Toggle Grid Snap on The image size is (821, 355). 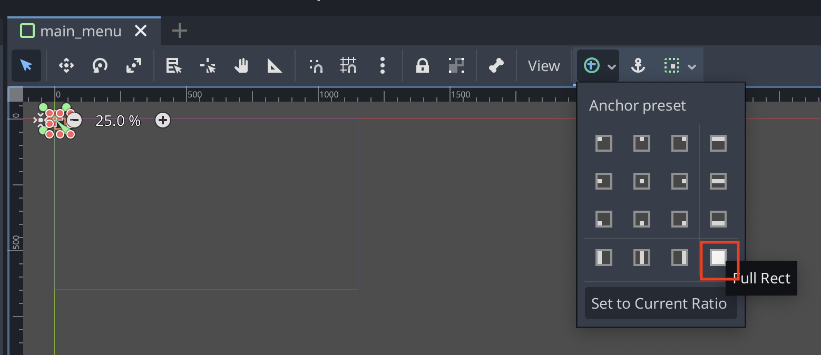click(348, 65)
